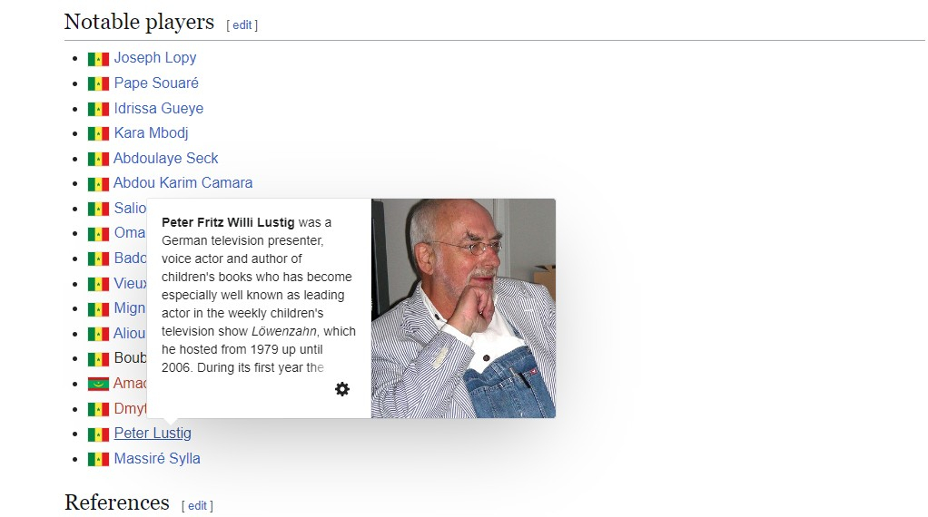The width and height of the screenshot is (928, 517).
Task: Click the Senegal flag next to Idrissa Gueye
Action: point(98,109)
